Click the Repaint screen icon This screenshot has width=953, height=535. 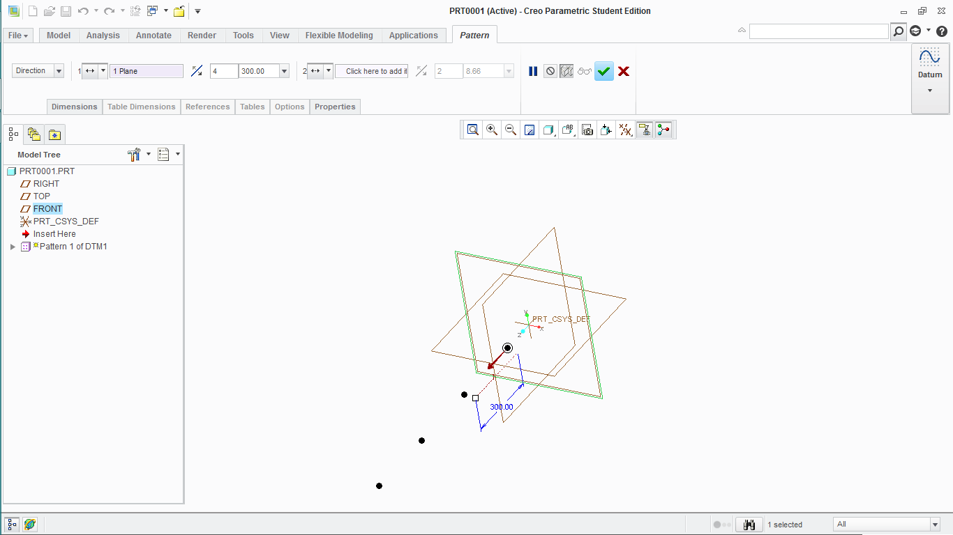point(530,130)
